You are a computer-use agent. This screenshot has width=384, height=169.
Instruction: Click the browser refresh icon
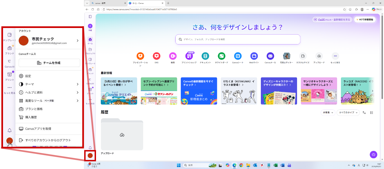coord(93,9)
